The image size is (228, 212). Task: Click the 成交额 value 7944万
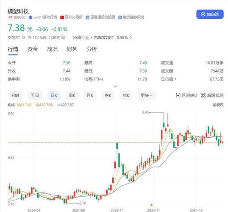tap(217, 71)
